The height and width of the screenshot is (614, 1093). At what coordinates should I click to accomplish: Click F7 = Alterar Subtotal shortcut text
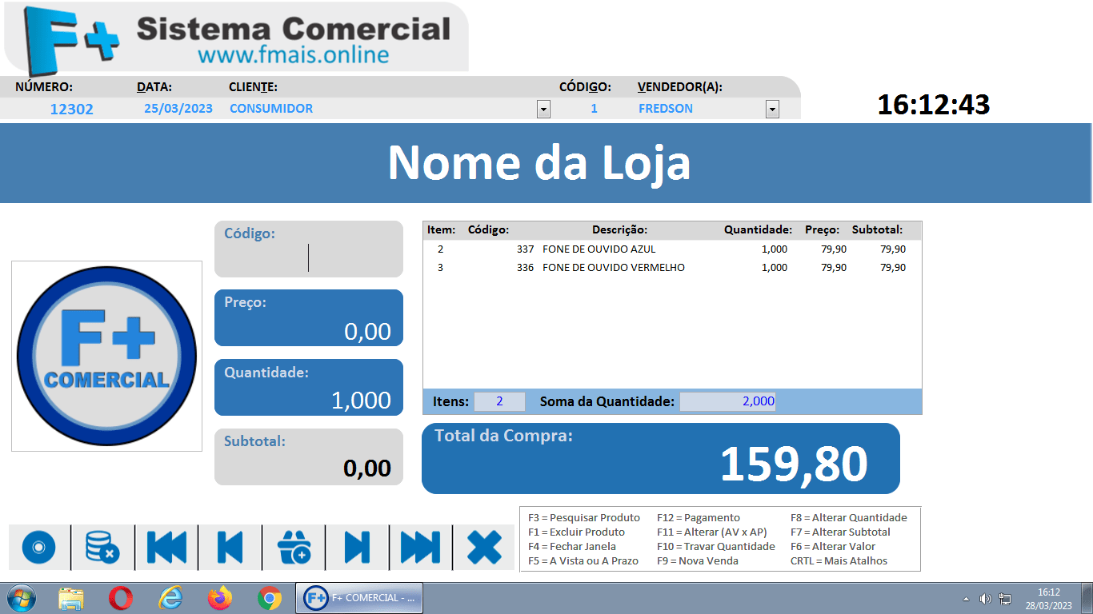click(x=840, y=532)
